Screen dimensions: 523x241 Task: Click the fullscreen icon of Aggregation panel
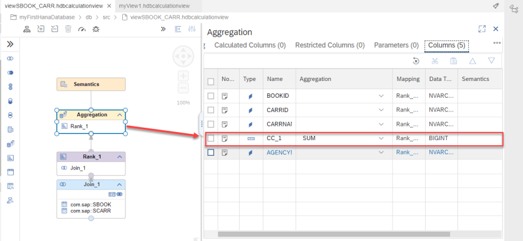click(x=482, y=29)
